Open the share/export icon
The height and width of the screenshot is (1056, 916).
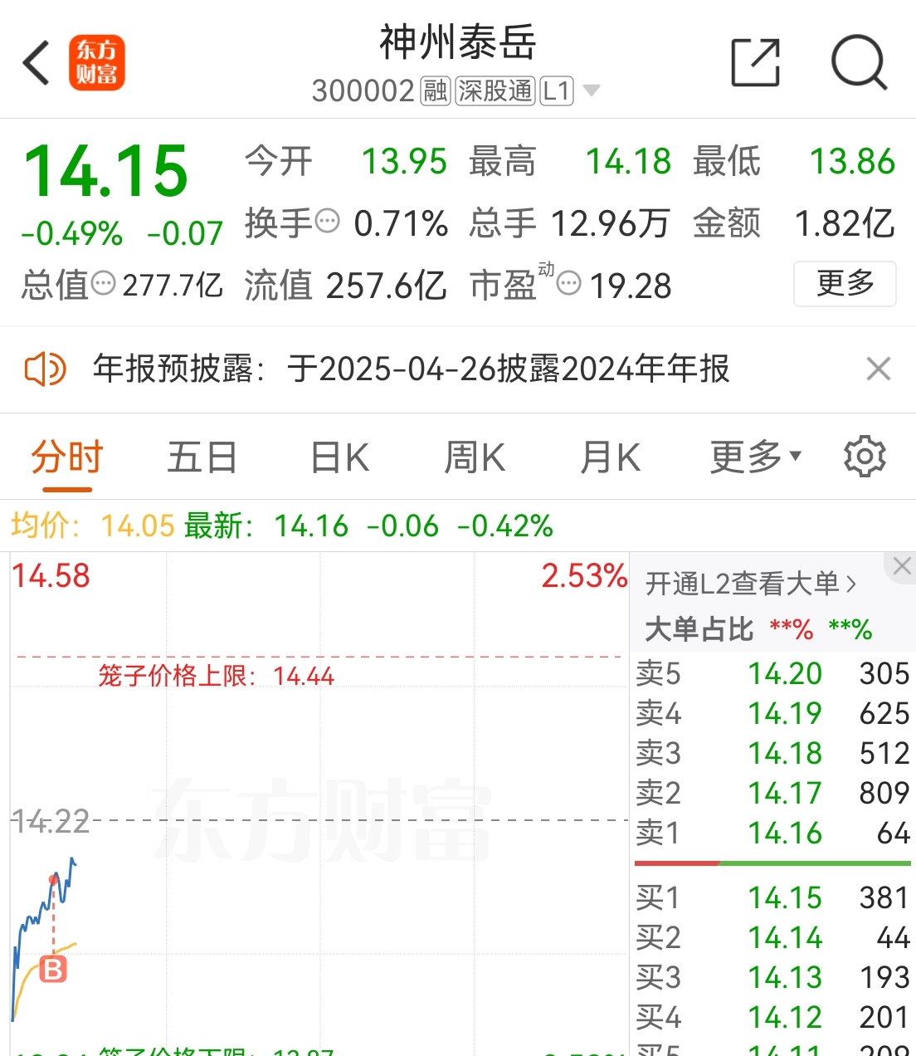[756, 62]
